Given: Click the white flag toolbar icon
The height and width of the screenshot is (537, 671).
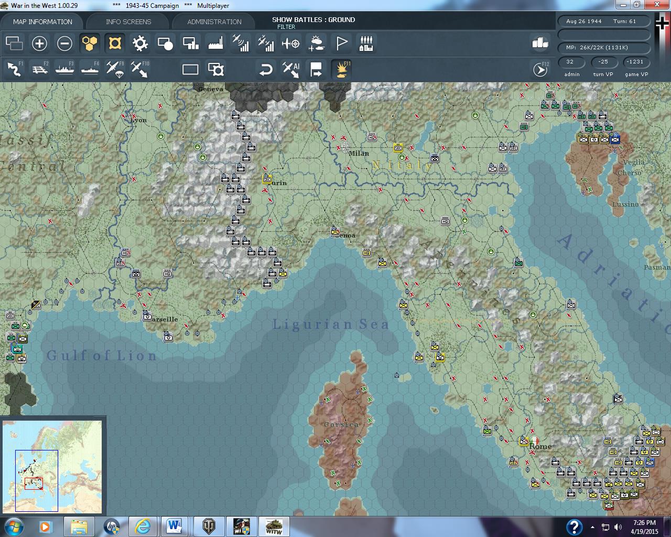Looking at the screenshot, I should click(341, 44).
